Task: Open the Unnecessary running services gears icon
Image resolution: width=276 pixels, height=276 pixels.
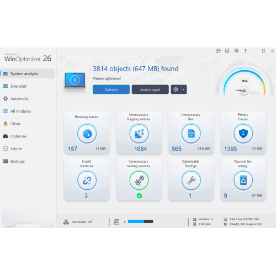Action: click(139, 181)
